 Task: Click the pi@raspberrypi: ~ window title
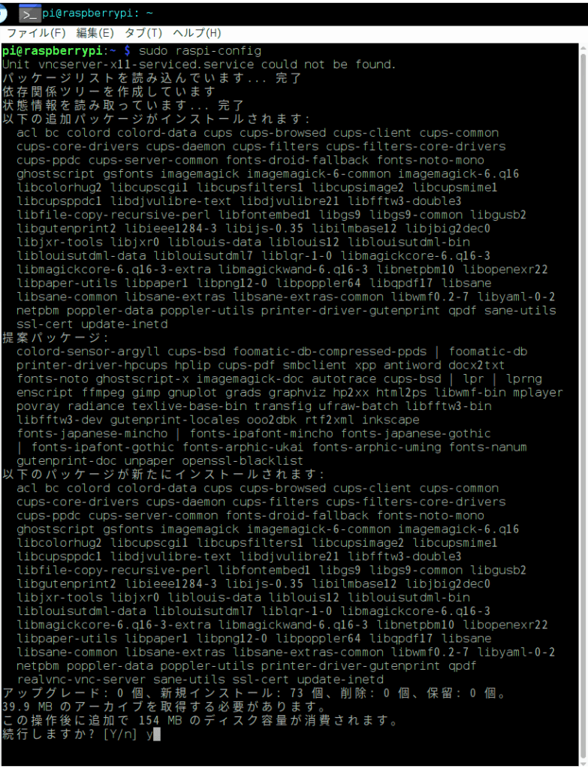pyautogui.click(x=98, y=14)
